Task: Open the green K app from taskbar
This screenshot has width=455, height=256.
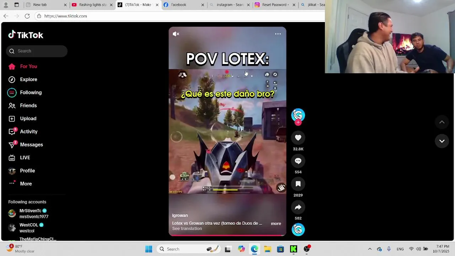Action: (x=294, y=249)
